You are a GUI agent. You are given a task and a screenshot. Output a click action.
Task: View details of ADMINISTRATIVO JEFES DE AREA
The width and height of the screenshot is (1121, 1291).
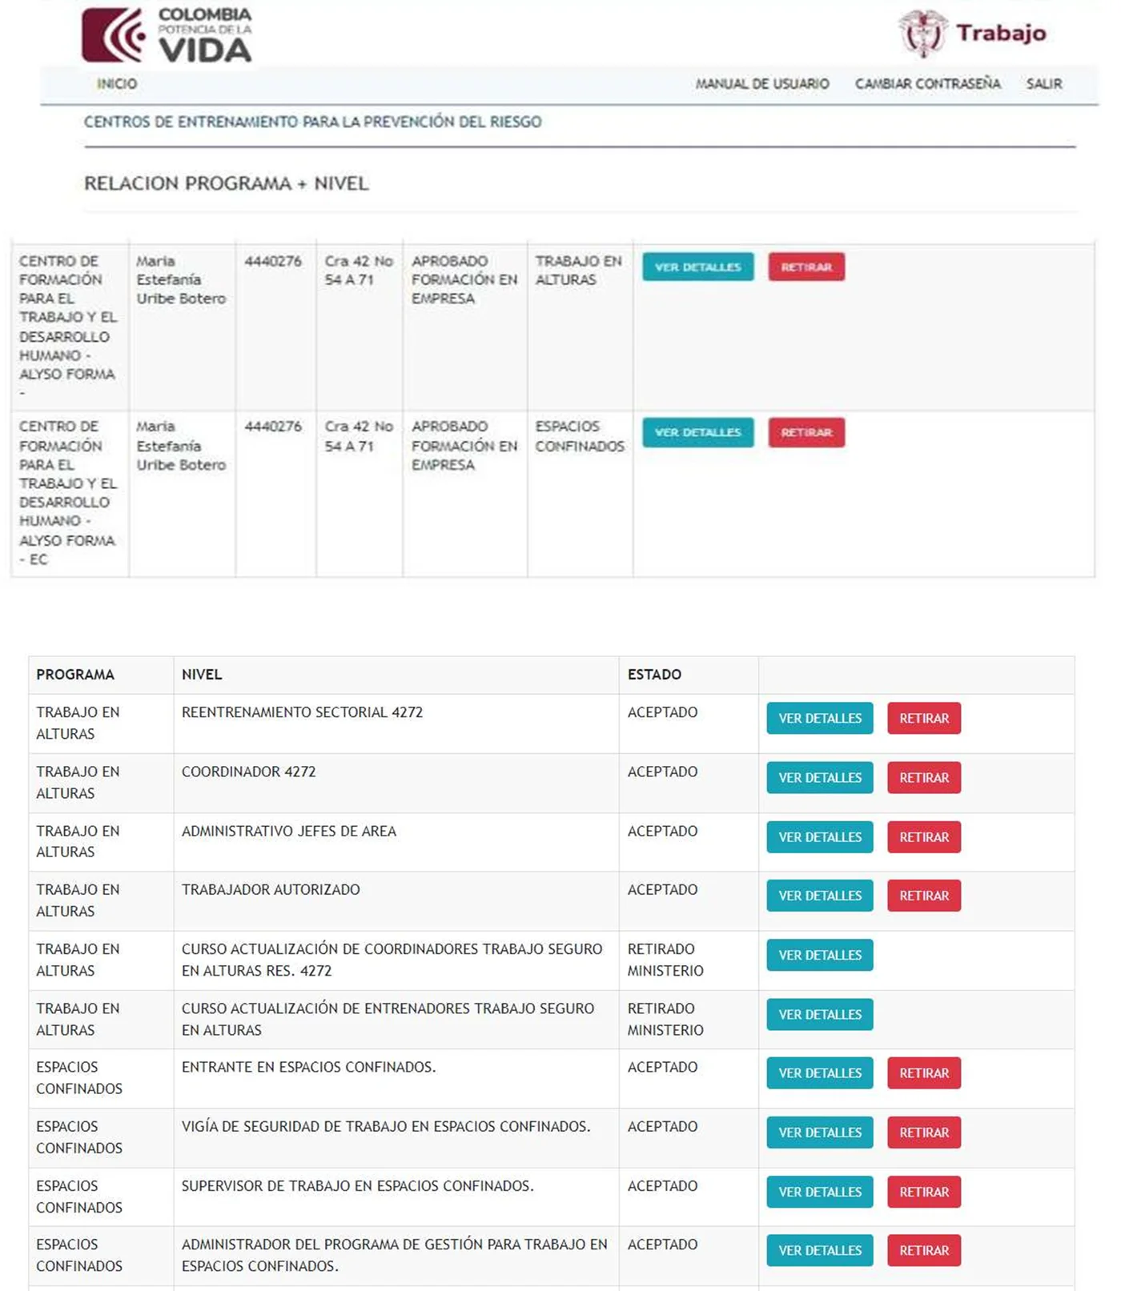[x=820, y=836]
